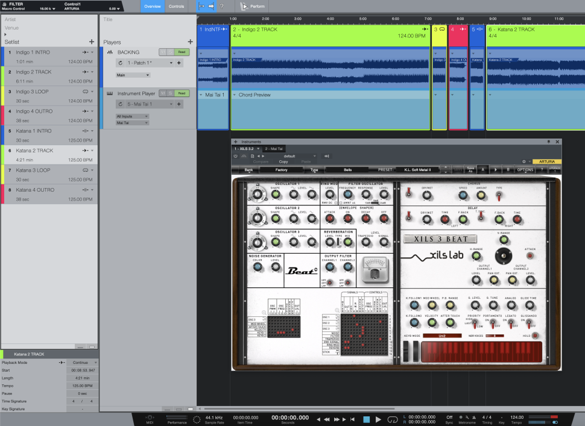The height and width of the screenshot is (426, 585).
Task: Select the 2 - Mai Tai instrument tab
Action: [x=274, y=149]
